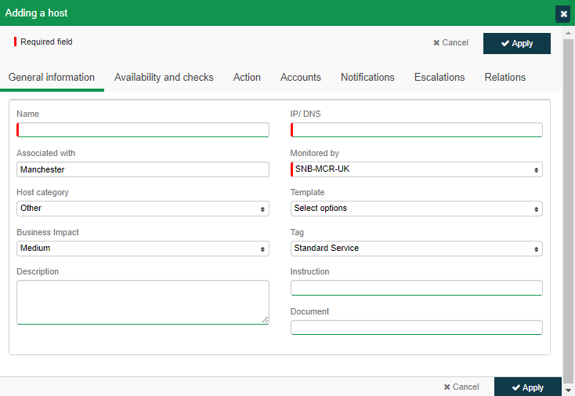The image size is (575, 396).
Task: Open the Action tab
Action: coord(247,78)
